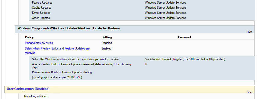Click the Enabled setting for Preview Builds policy

pos(107,48)
